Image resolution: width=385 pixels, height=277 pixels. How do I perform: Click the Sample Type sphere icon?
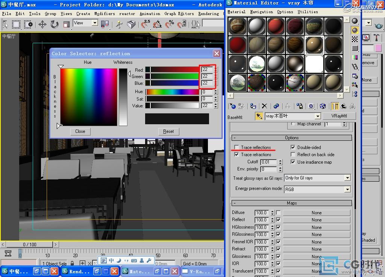(355, 21)
